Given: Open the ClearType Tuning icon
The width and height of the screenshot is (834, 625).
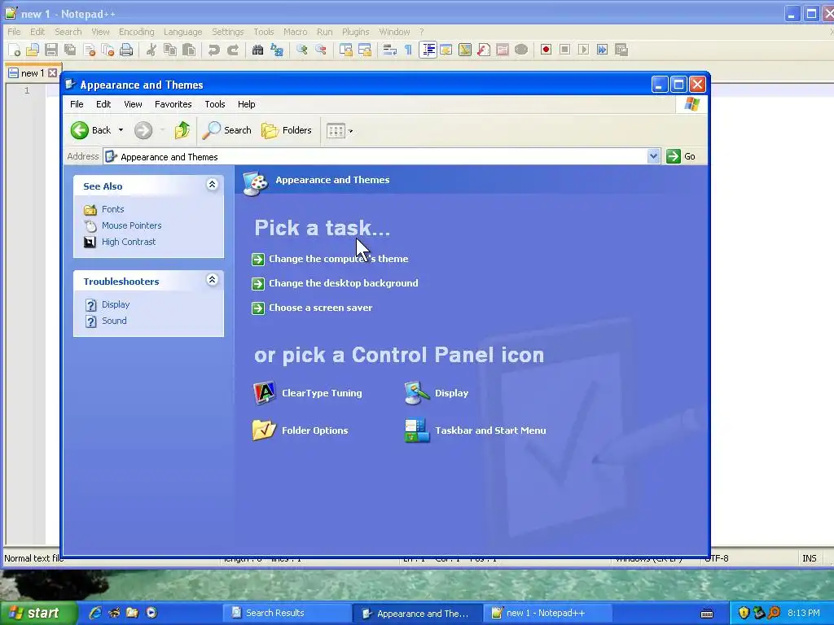Looking at the screenshot, I should point(307,393).
